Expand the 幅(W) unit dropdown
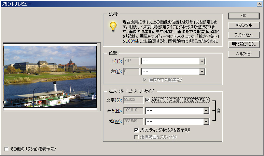 (206, 122)
